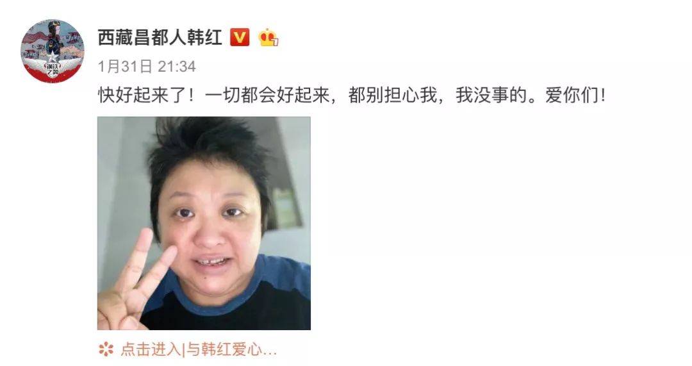The width and height of the screenshot is (692, 366).
Task: Click the 21:34 time stamp
Action: (177, 67)
